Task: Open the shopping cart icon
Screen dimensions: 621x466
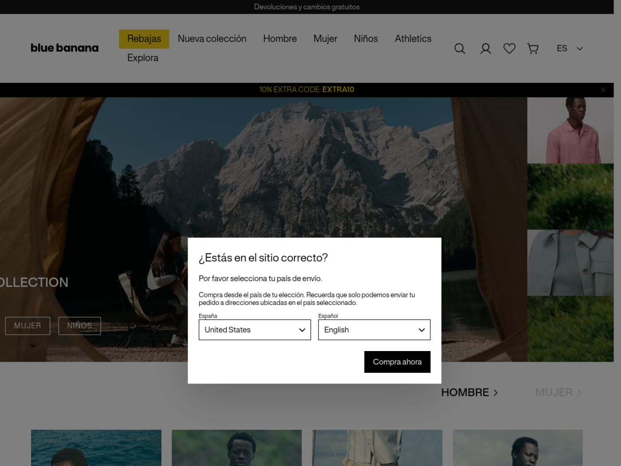Action: 533,48
